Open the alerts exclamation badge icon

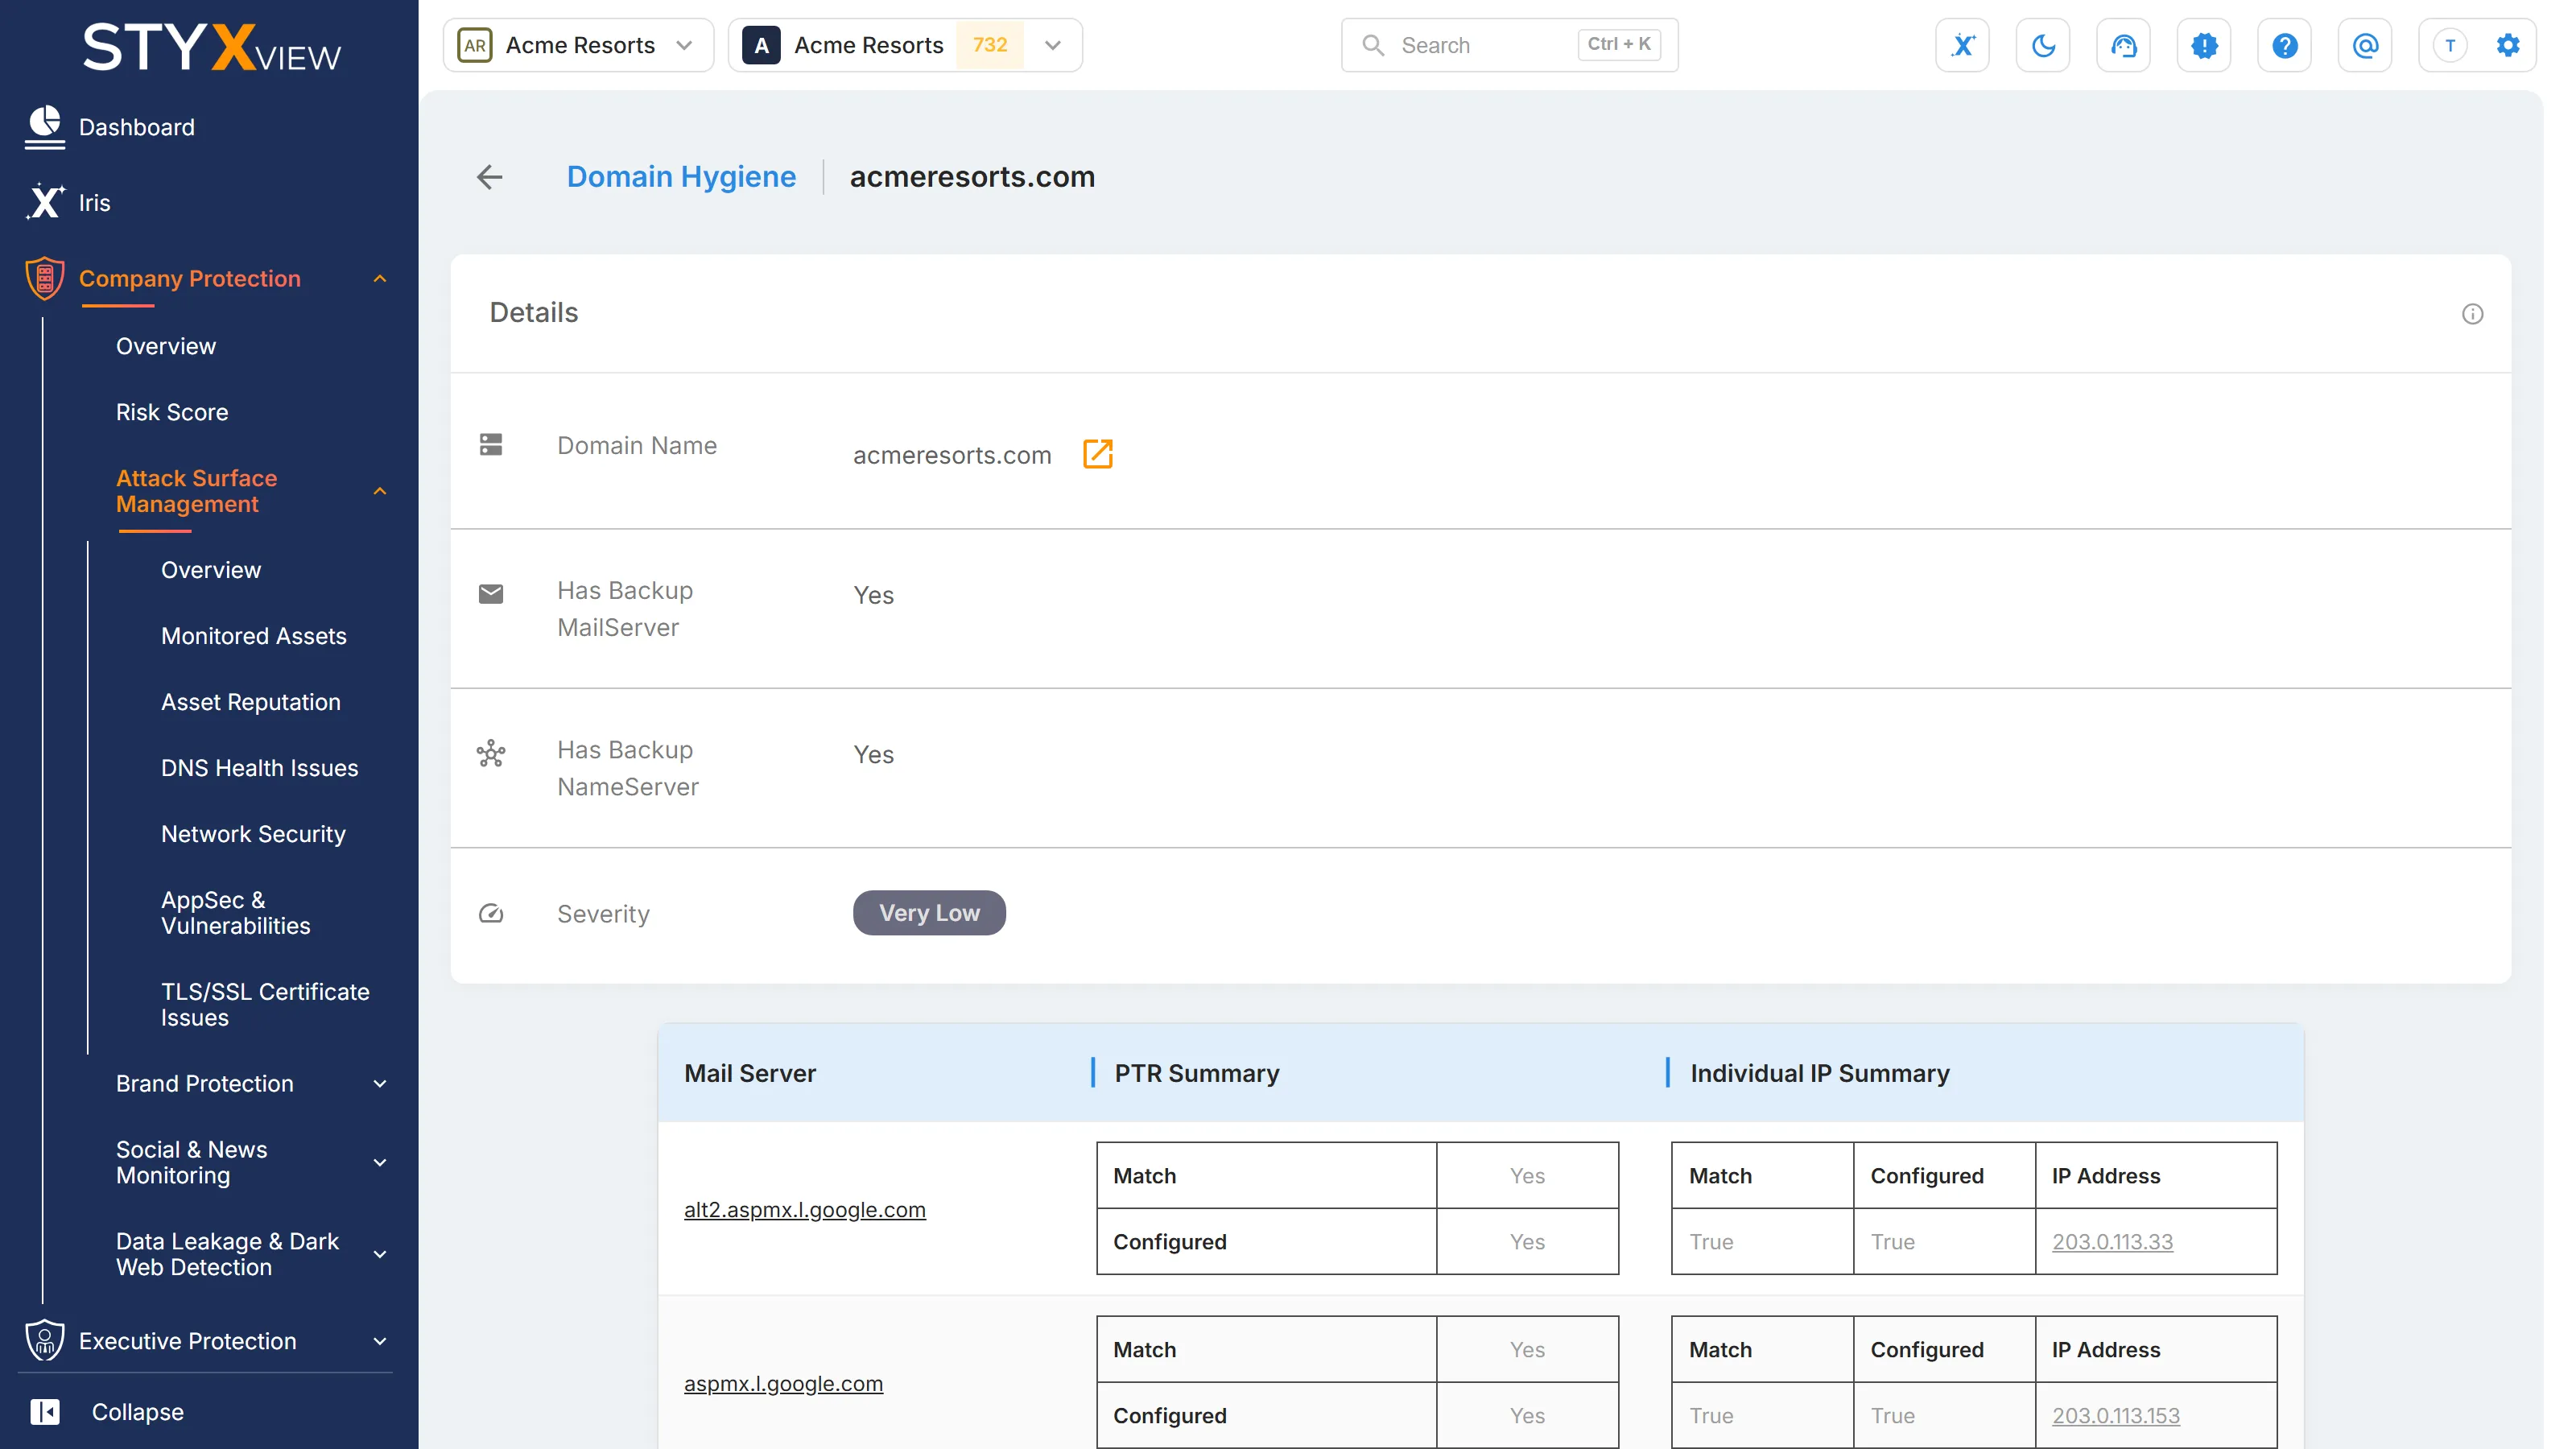[2204, 45]
